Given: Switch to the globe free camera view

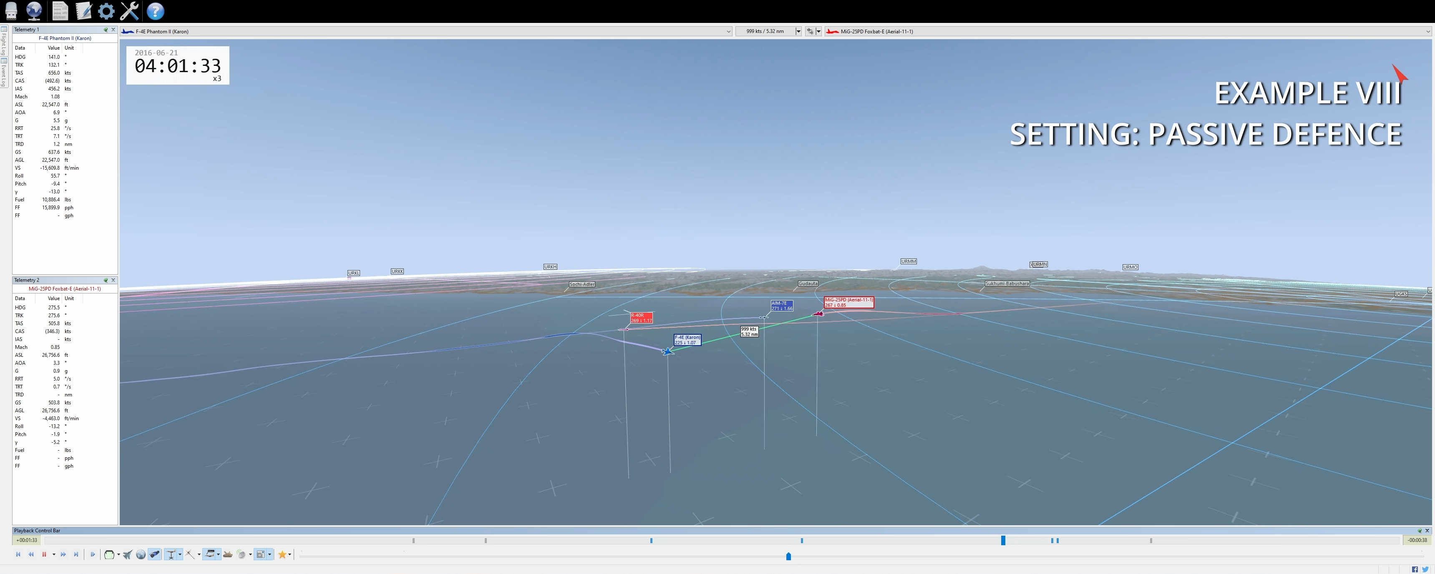Looking at the screenshot, I should click(x=141, y=554).
